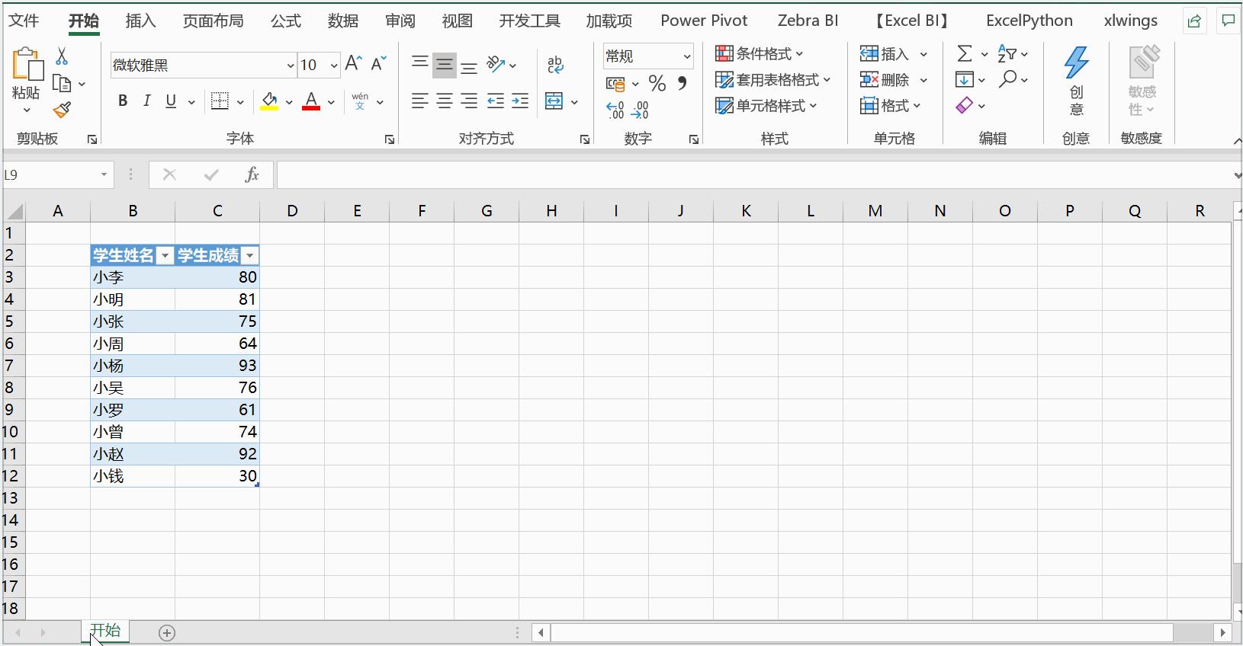
Task: Switch to the 插入 ribbon tab
Action: (140, 21)
